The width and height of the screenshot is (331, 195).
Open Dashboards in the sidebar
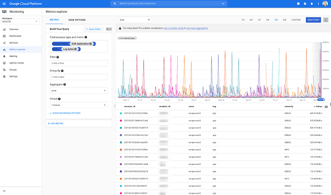(15, 36)
